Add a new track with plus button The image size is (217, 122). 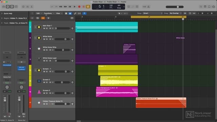pos(32,18)
